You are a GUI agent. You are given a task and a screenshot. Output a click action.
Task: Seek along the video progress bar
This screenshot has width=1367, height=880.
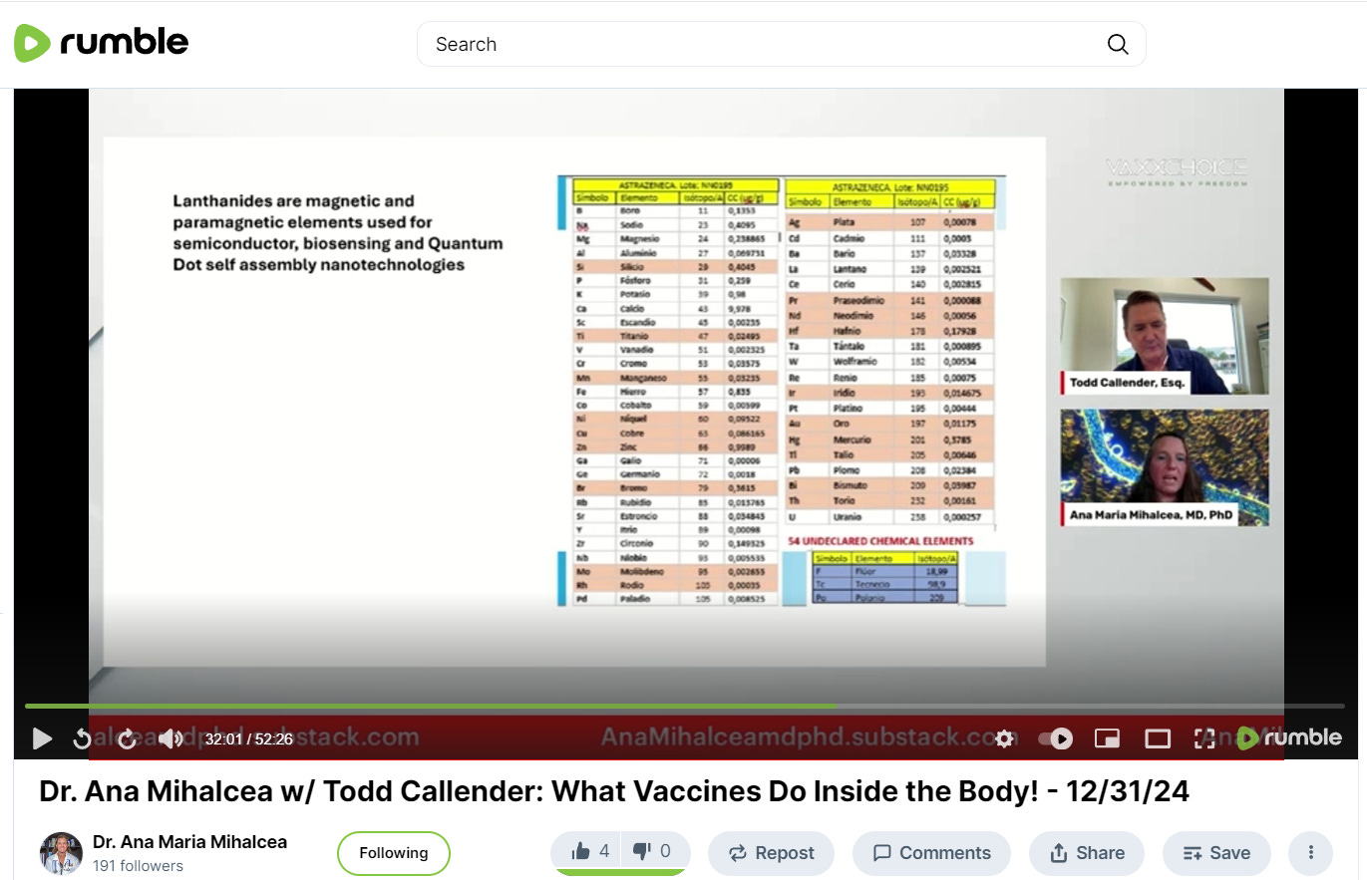(684, 706)
